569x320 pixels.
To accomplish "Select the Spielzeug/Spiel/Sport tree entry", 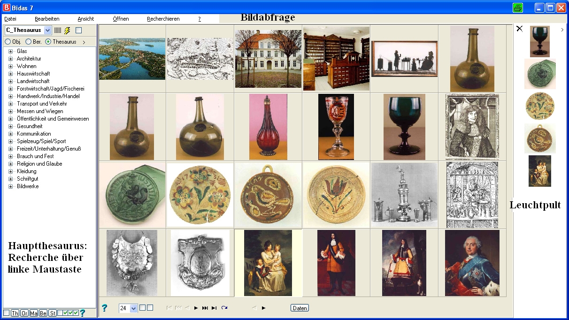I will pos(41,141).
